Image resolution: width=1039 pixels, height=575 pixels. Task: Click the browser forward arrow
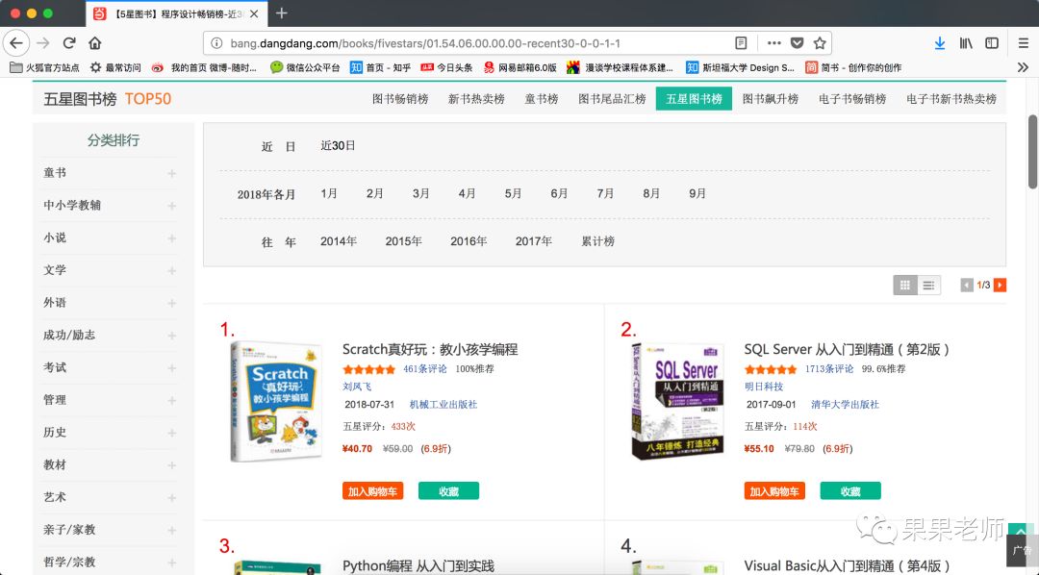coord(43,43)
